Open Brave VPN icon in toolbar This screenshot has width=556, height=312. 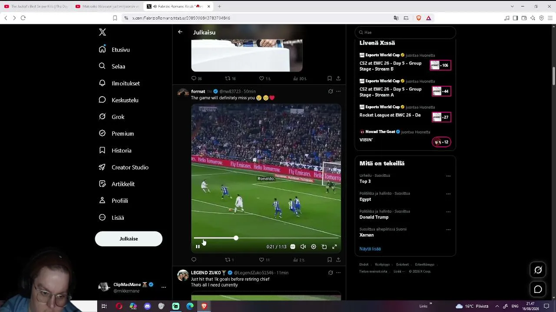point(541,18)
